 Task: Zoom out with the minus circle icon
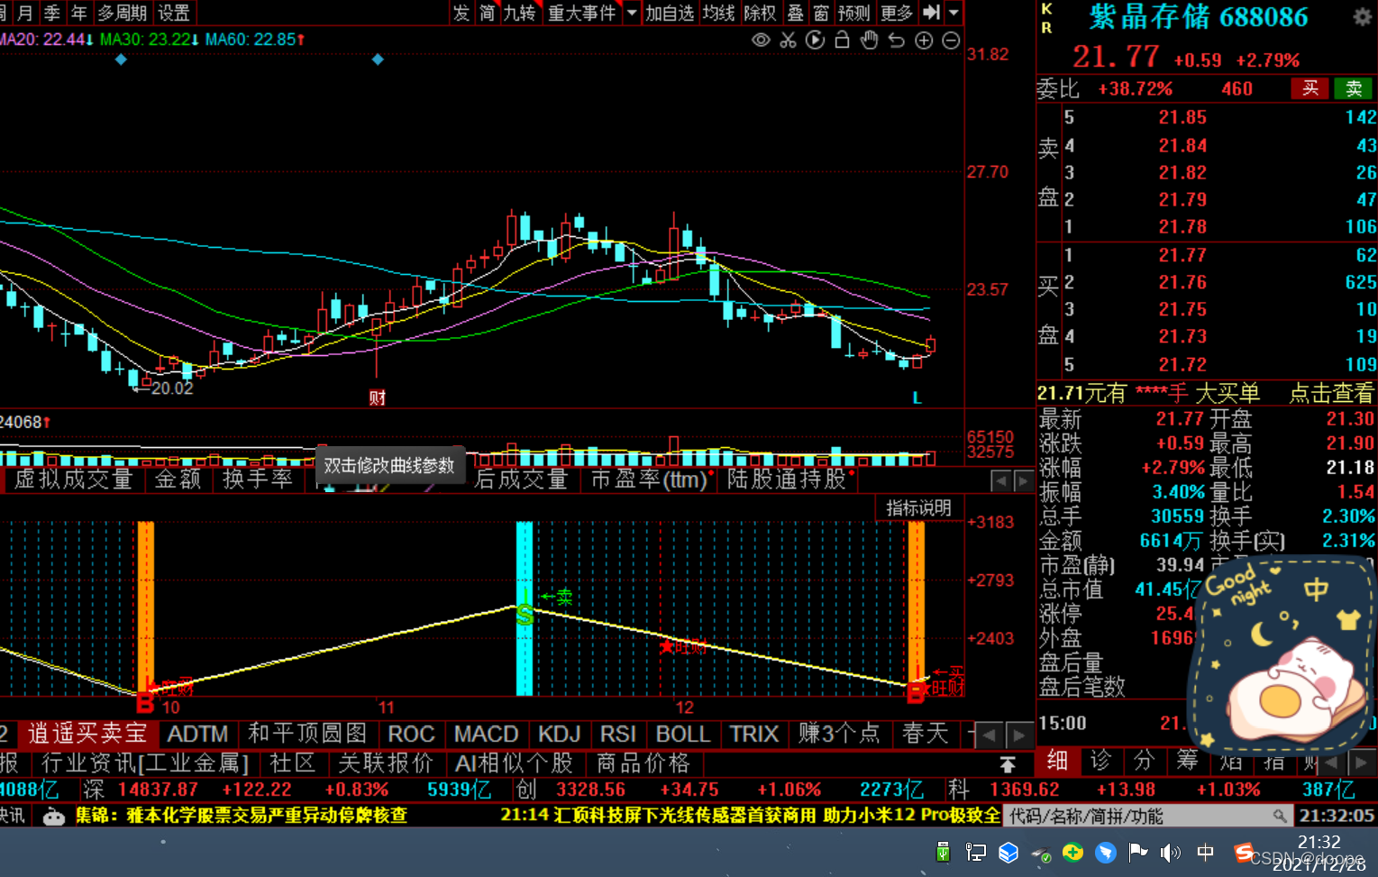(951, 41)
